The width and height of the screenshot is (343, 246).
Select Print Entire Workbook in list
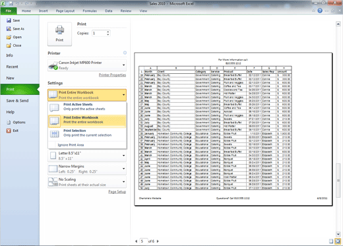point(87,121)
